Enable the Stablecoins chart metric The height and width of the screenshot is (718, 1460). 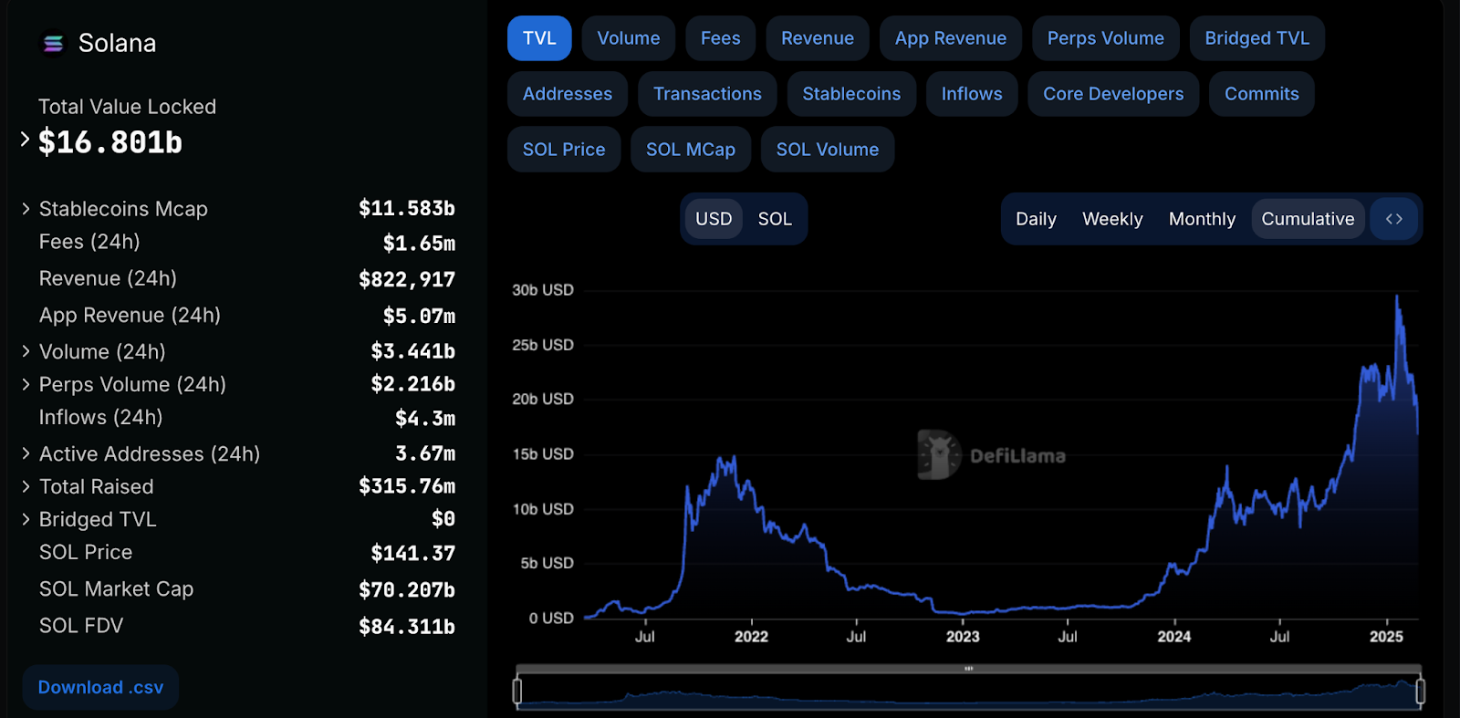[x=851, y=94]
